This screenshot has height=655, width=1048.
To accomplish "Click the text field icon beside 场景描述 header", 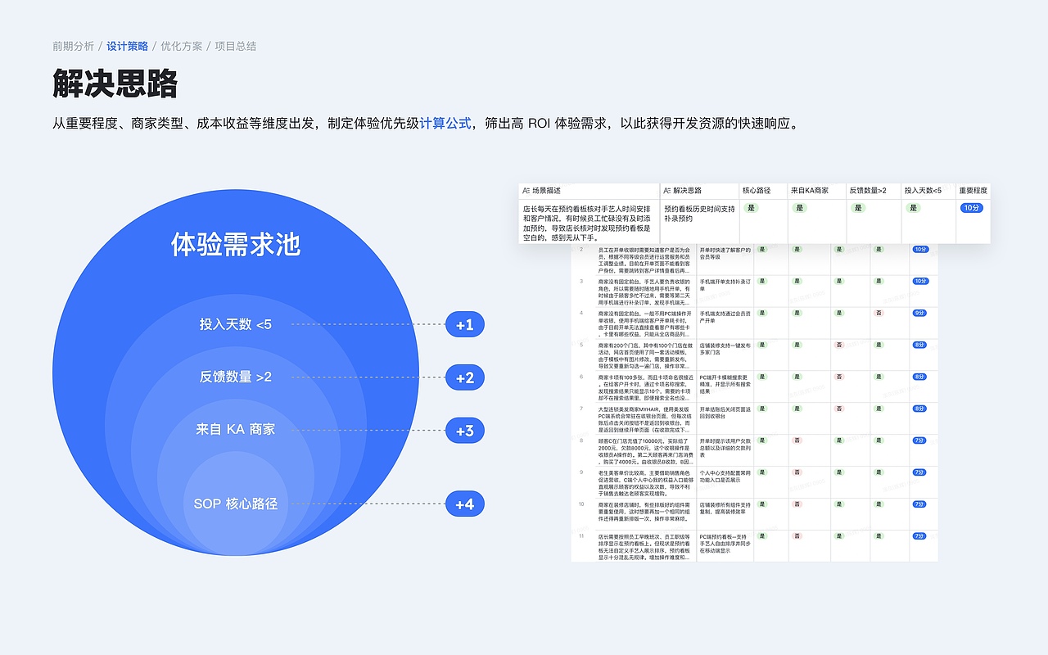I will click(x=526, y=191).
